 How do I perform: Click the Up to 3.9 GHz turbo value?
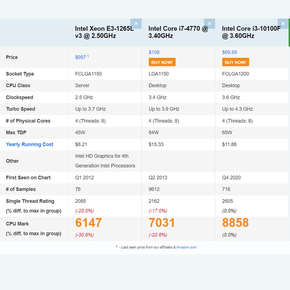pos(164,109)
